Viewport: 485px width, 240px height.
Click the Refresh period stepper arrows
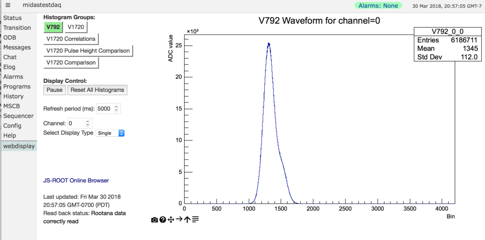(x=116, y=109)
